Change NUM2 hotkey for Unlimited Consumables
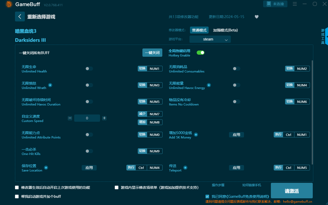Viewport: 328px width, 205px height. pyautogui.click(x=302, y=69)
